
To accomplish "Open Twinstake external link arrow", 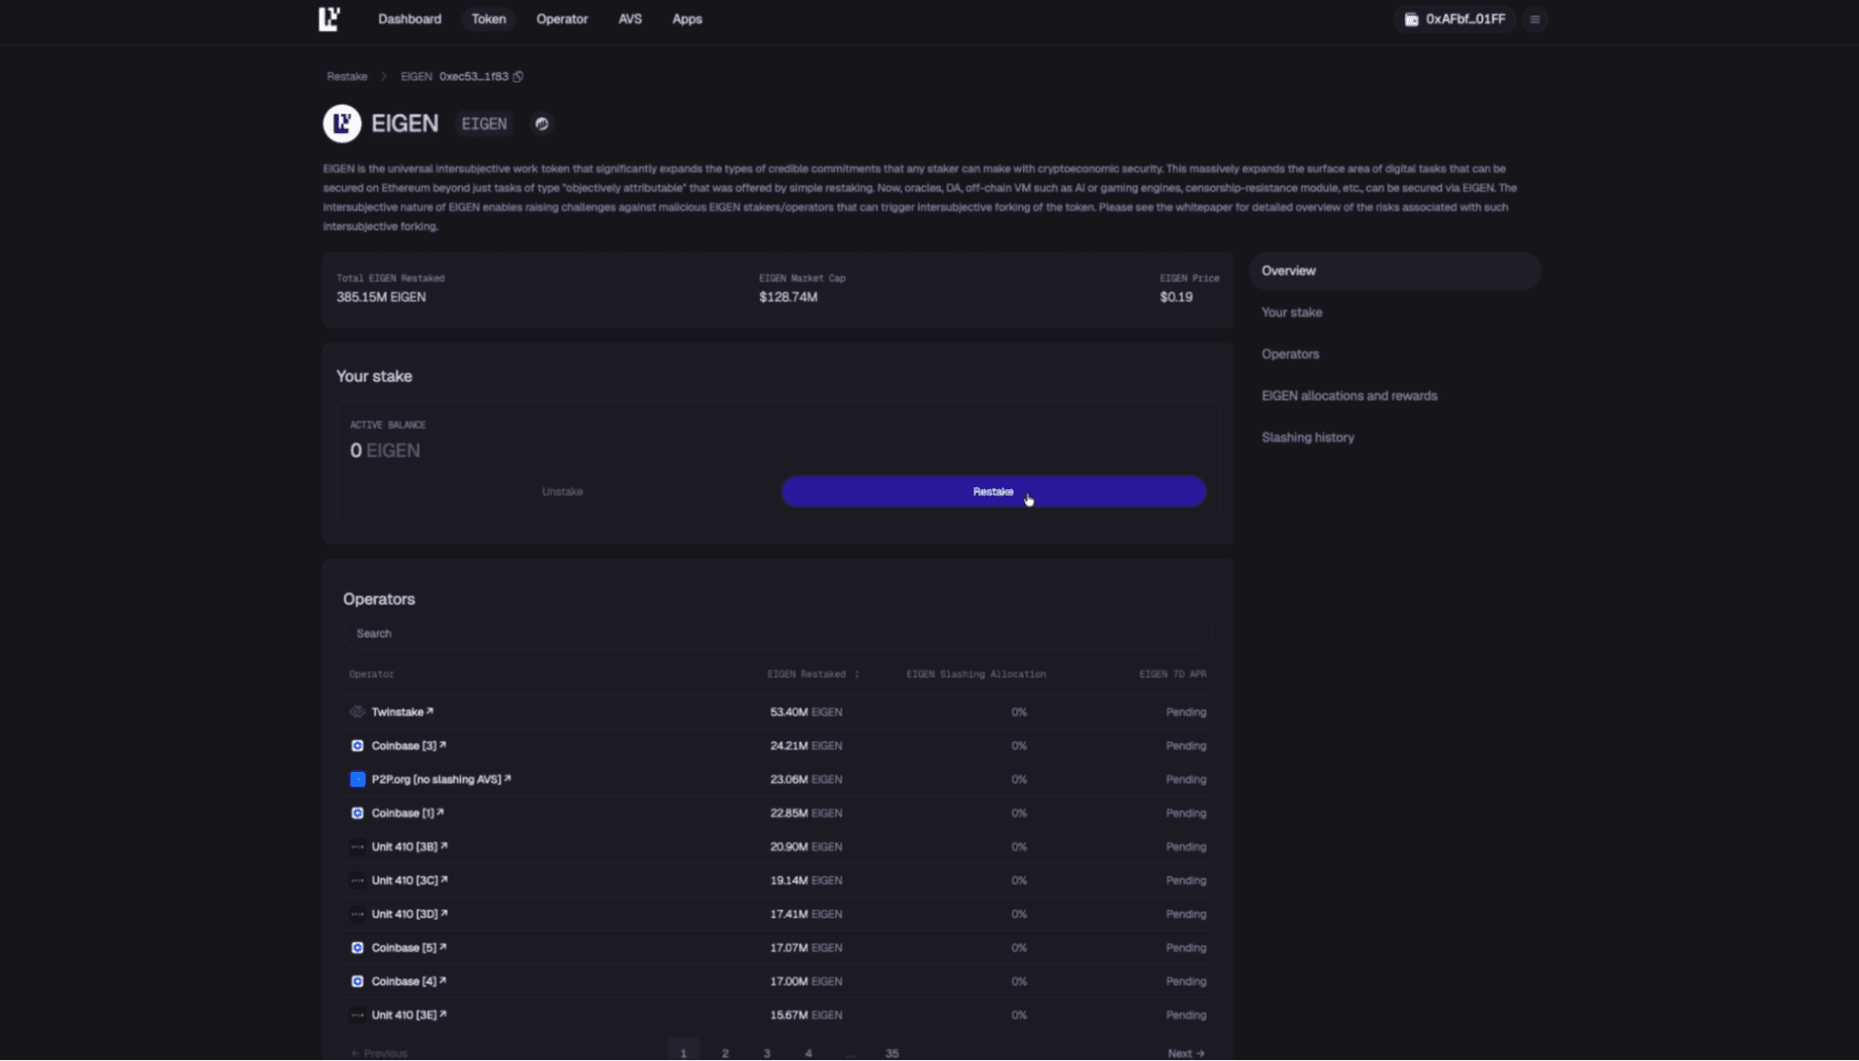I will click(430, 711).
